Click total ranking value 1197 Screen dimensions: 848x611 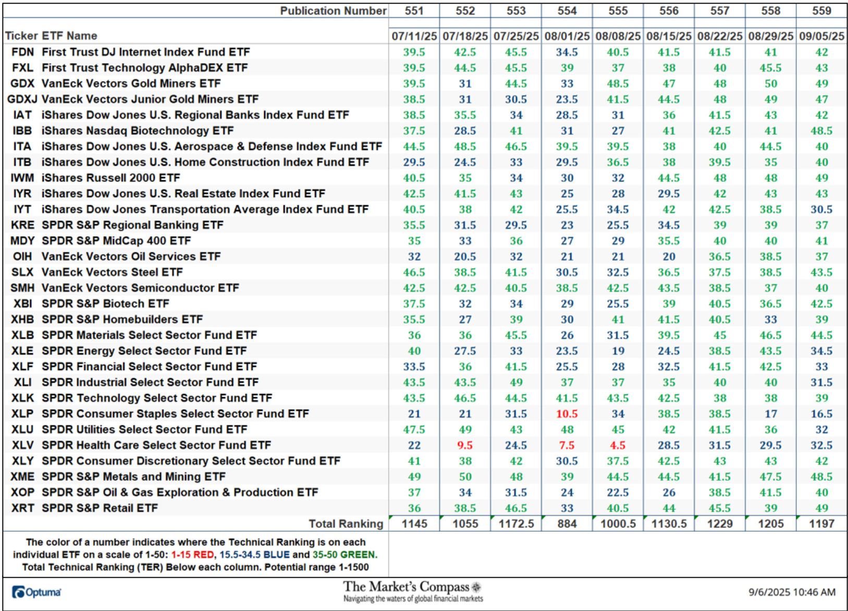pos(822,524)
